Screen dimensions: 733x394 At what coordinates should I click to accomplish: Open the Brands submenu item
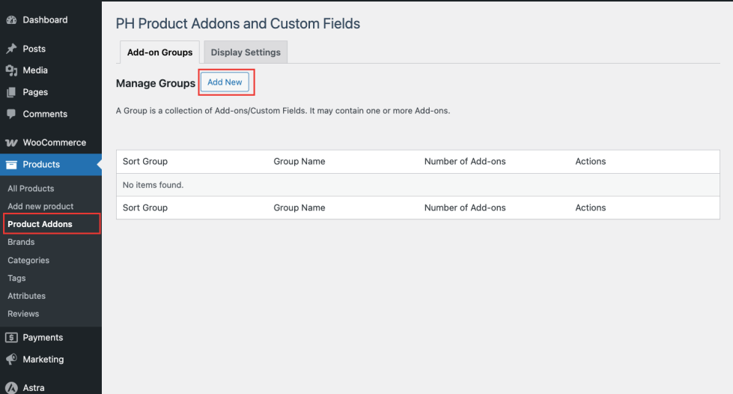coord(21,242)
